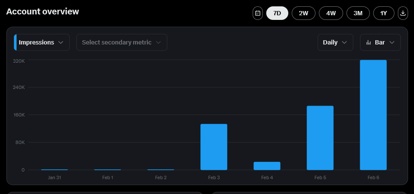414x194 pixels.
Task: Switch to the 4W time range
Action: 331,13
